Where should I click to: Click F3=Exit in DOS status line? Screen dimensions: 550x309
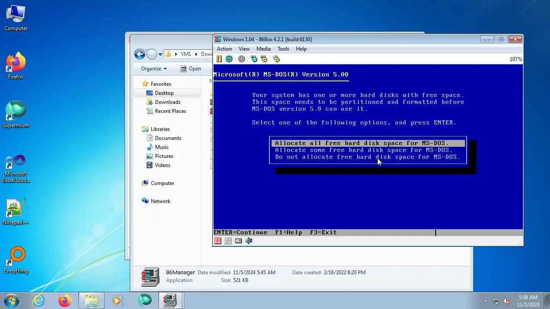point(323,233)
